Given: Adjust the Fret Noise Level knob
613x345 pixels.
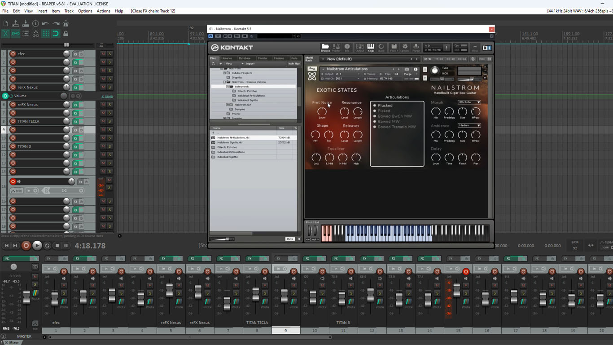Looking at the screenshot, I should [322, 111].
